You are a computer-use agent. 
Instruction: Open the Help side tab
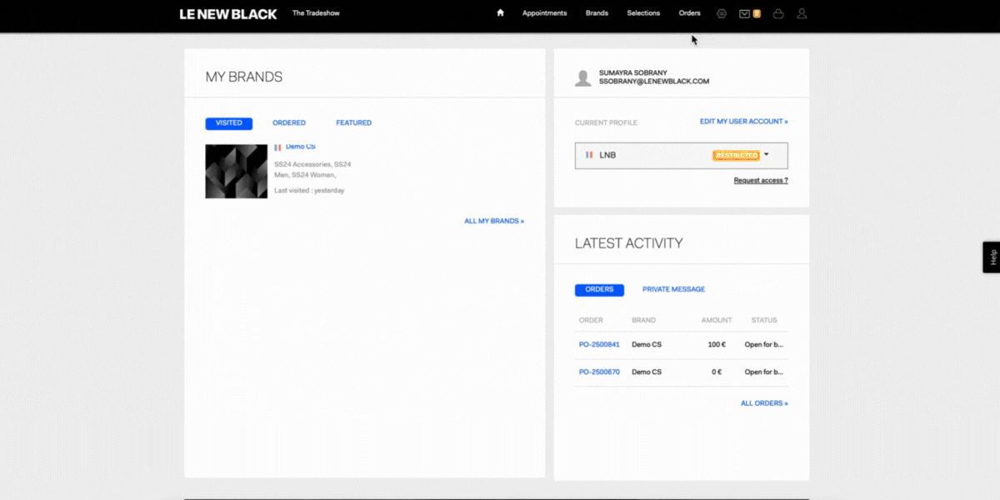point(992,257)
